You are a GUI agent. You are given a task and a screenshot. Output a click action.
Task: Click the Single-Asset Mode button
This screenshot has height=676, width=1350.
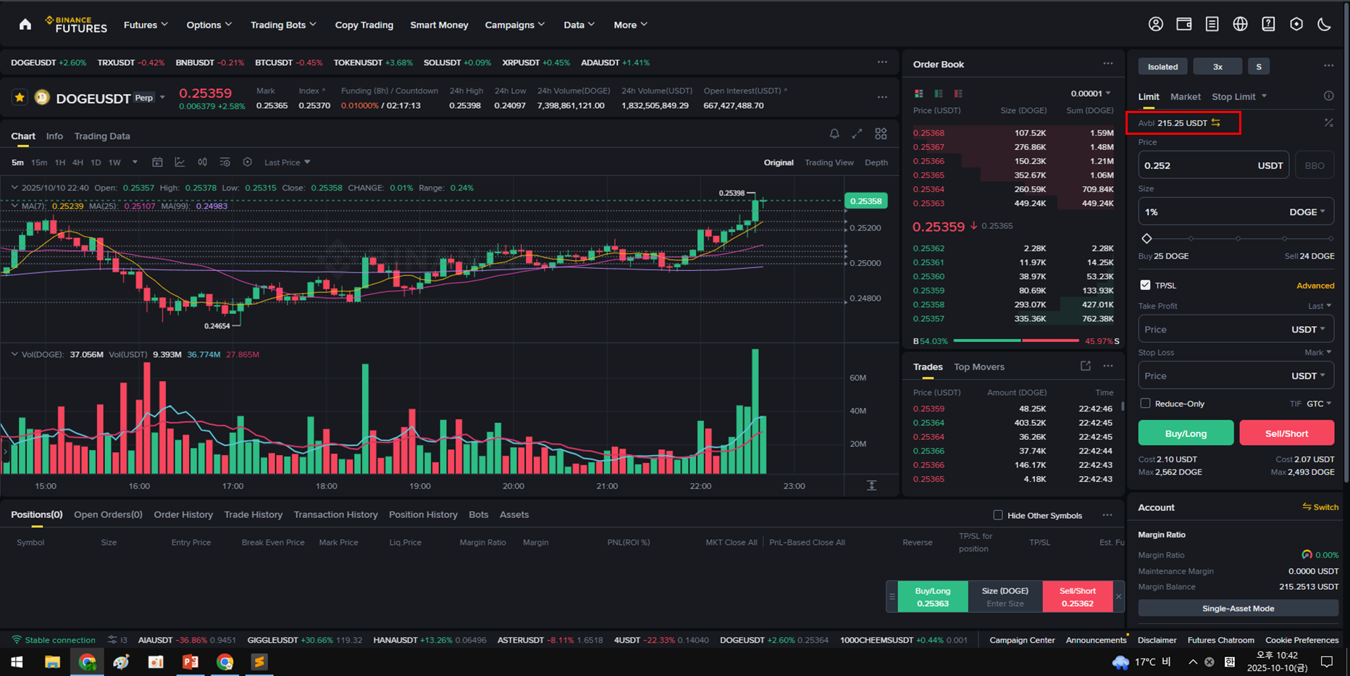(1238, 608)
